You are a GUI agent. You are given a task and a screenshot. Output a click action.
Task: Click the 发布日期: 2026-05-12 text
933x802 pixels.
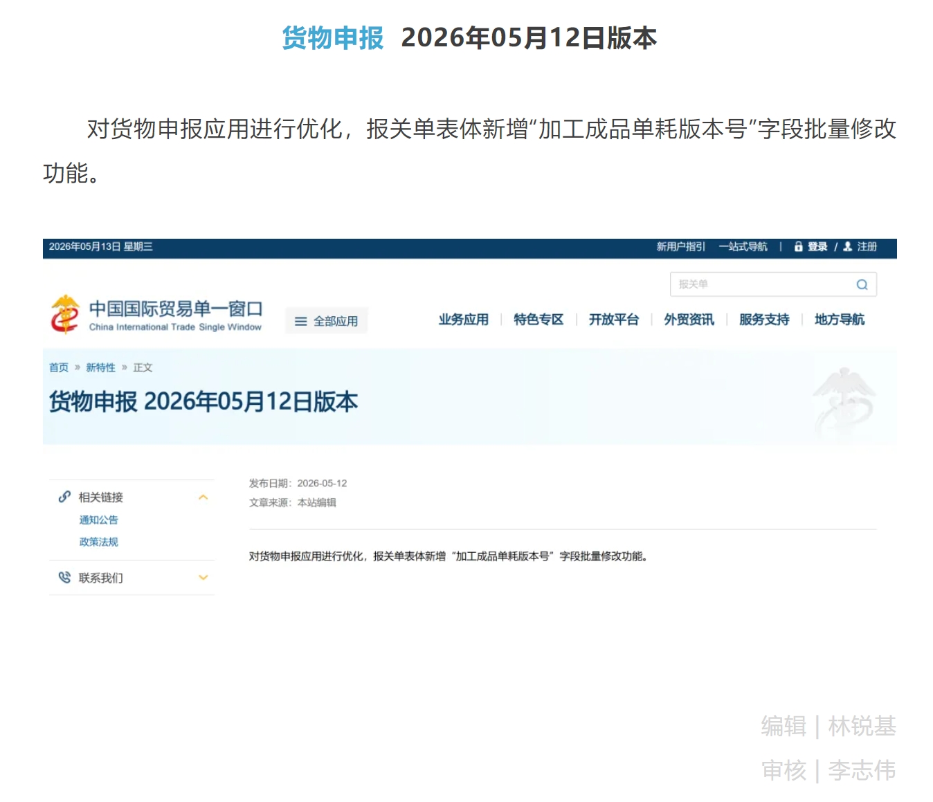[298, 483]
